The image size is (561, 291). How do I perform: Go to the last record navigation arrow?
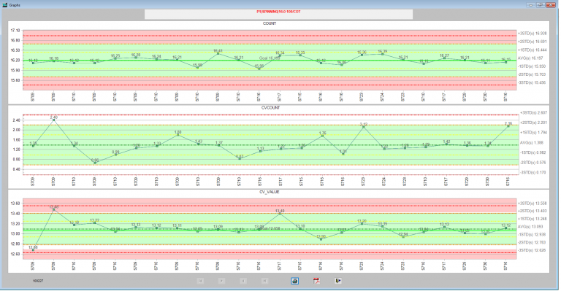[264, 281]
